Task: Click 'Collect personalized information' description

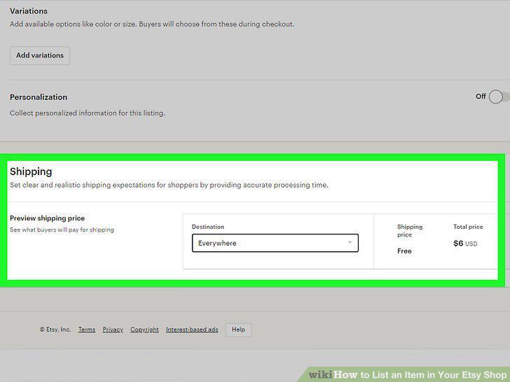Action: [x=87, y=113]
